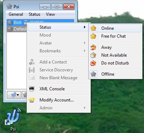The width and height of the screenshot is (144, 133).
Task: Click the Add a Contact person icon
Action: 32,62
